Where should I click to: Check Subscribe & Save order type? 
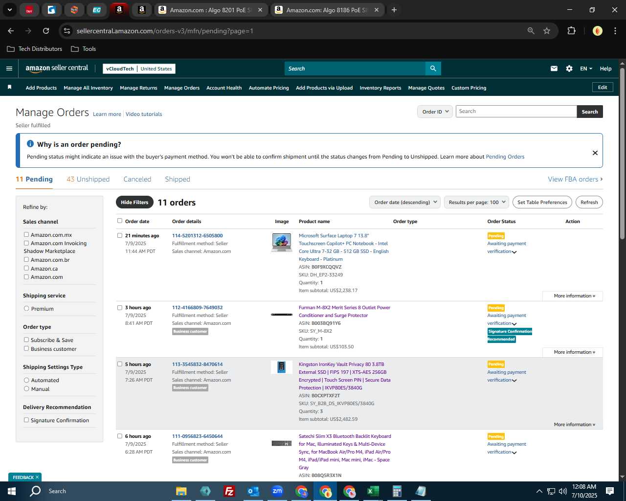(26, 340)
